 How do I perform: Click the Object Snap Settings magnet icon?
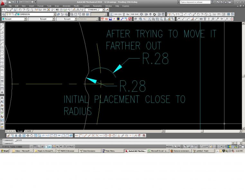(x=144, y=135)
